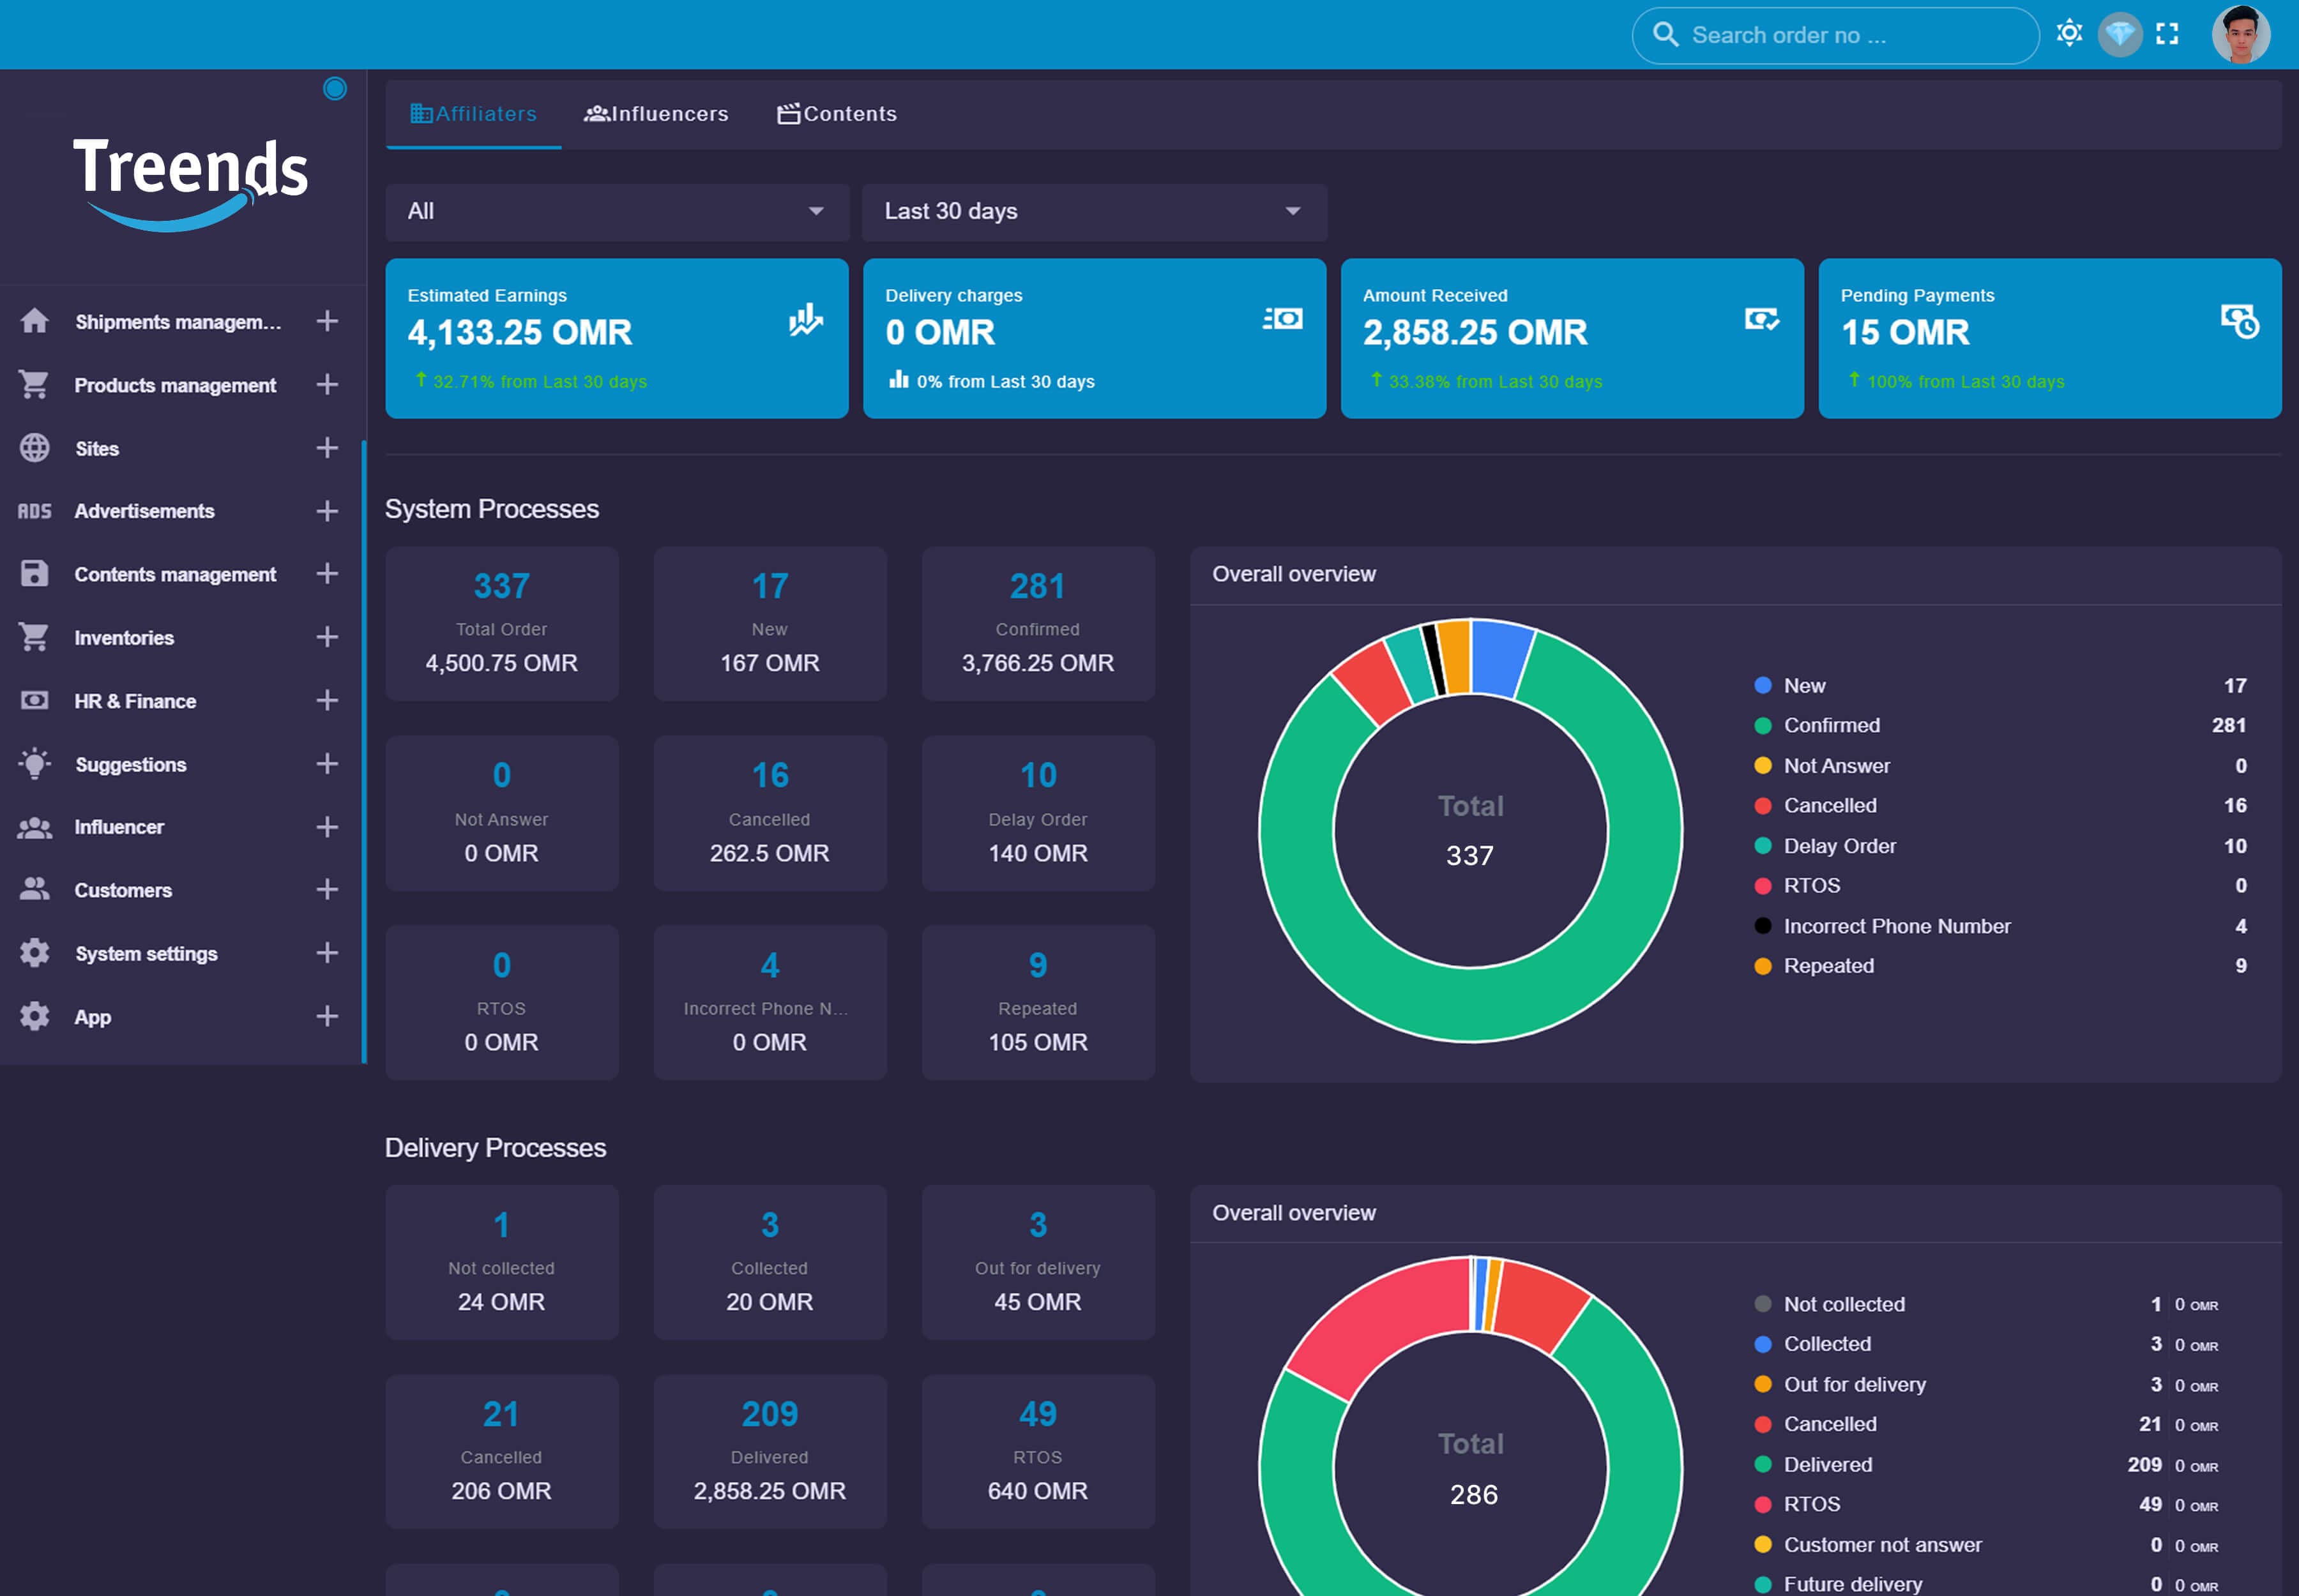Expand Influencer menu plus sign
The width and height of the screenshot is (2299, 1596).
click(327, 827)
